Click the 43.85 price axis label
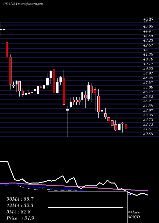The width and height of the screenshot is (159, 223). (x=148, y=36)
